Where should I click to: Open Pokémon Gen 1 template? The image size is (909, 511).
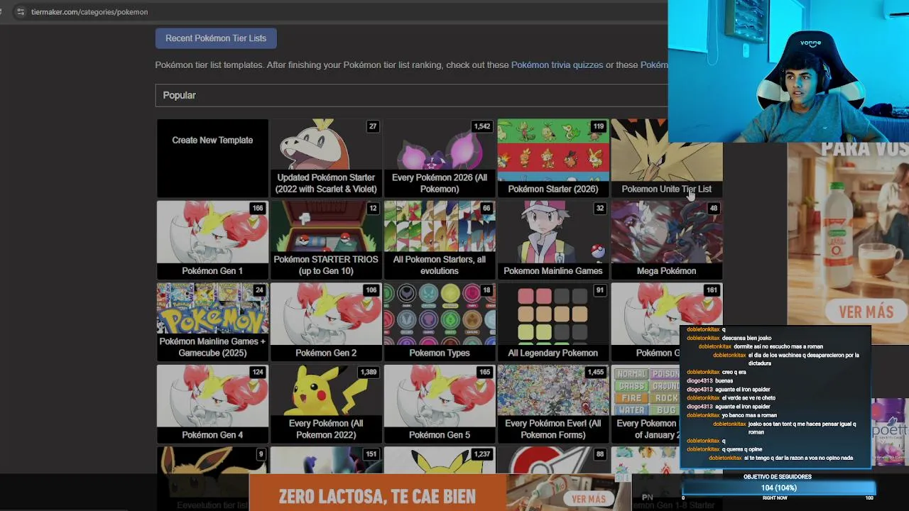pyautogui.click(x=212, y=240)
